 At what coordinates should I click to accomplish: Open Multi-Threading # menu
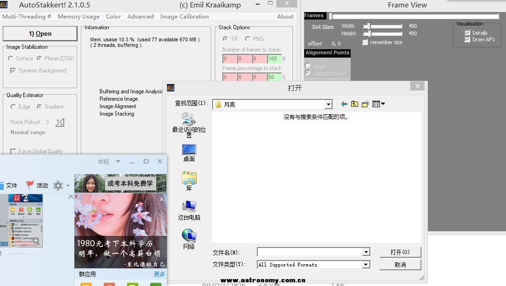[x=27, y=16]
